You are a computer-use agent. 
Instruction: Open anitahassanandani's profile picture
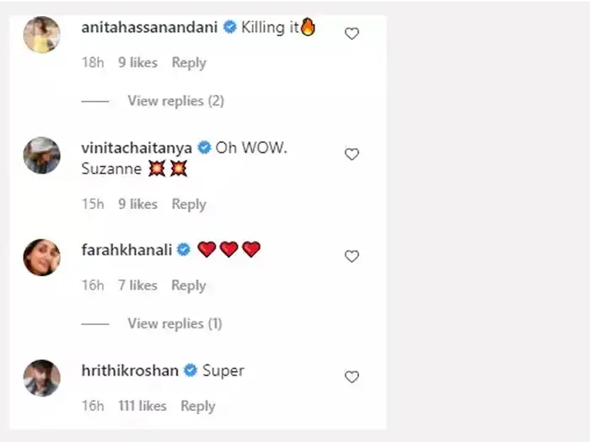click(x=41, y=35)
